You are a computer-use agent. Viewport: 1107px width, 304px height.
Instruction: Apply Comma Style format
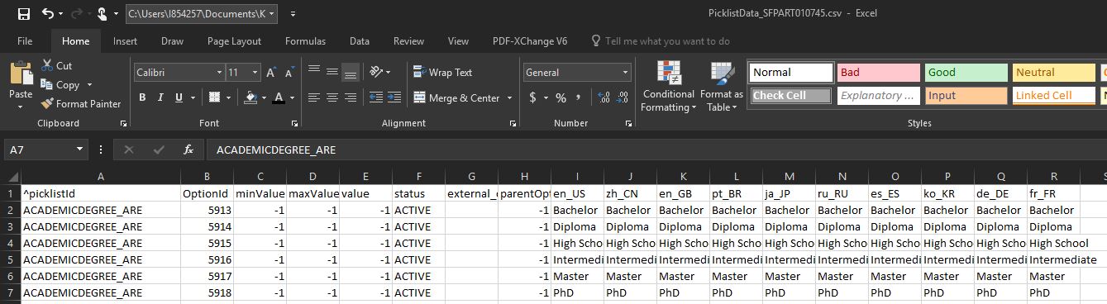[x=578, y=97]
